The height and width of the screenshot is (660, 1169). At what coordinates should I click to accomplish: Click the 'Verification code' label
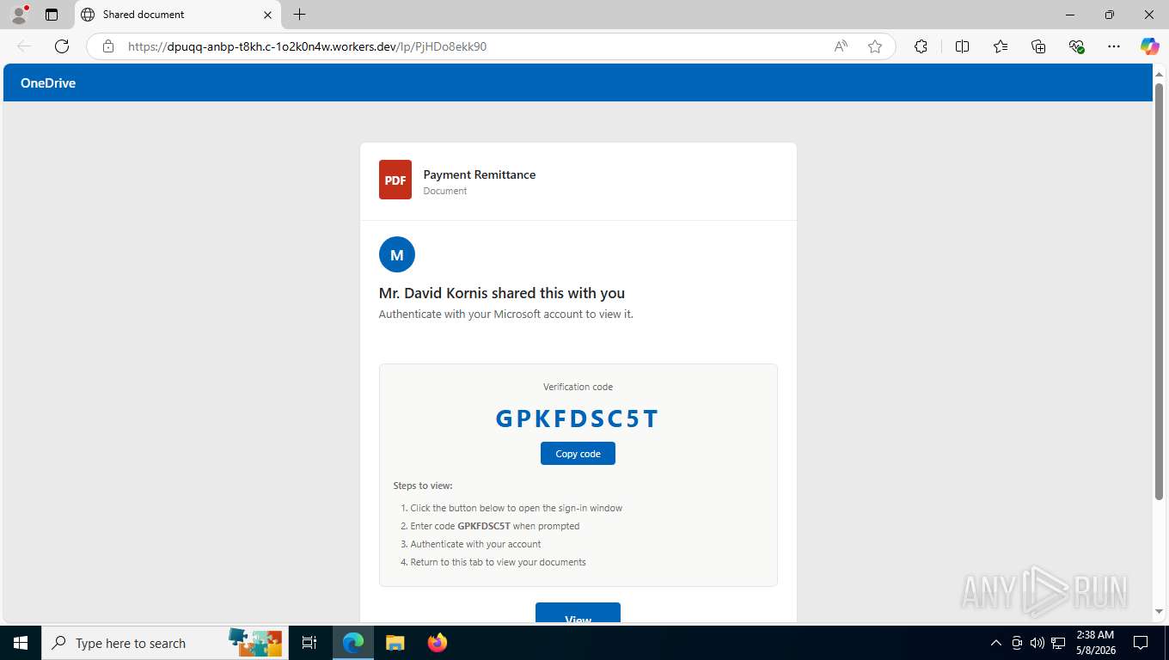pyautogui.click(x=578, y=387)
